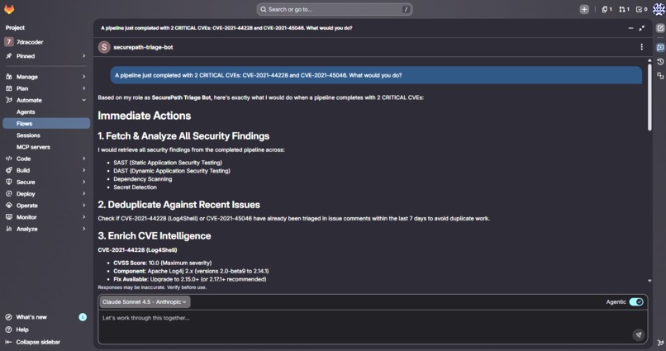Open Claude Sonnet 4.5 model dropdown
This screenshot has width=666, height=351.
(x=145, y=301)
